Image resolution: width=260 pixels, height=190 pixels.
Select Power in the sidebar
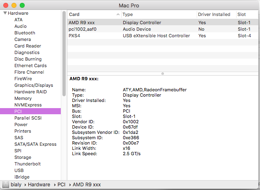(21, 124)
